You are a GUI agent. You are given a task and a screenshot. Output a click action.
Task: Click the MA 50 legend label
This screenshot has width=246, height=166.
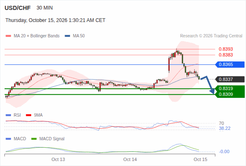79,36
